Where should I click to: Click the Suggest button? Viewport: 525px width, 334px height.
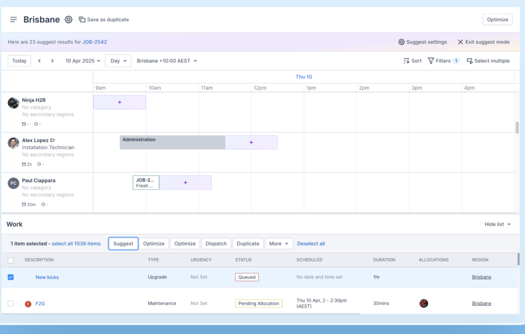pyautogui.click(x=123, y=243)
